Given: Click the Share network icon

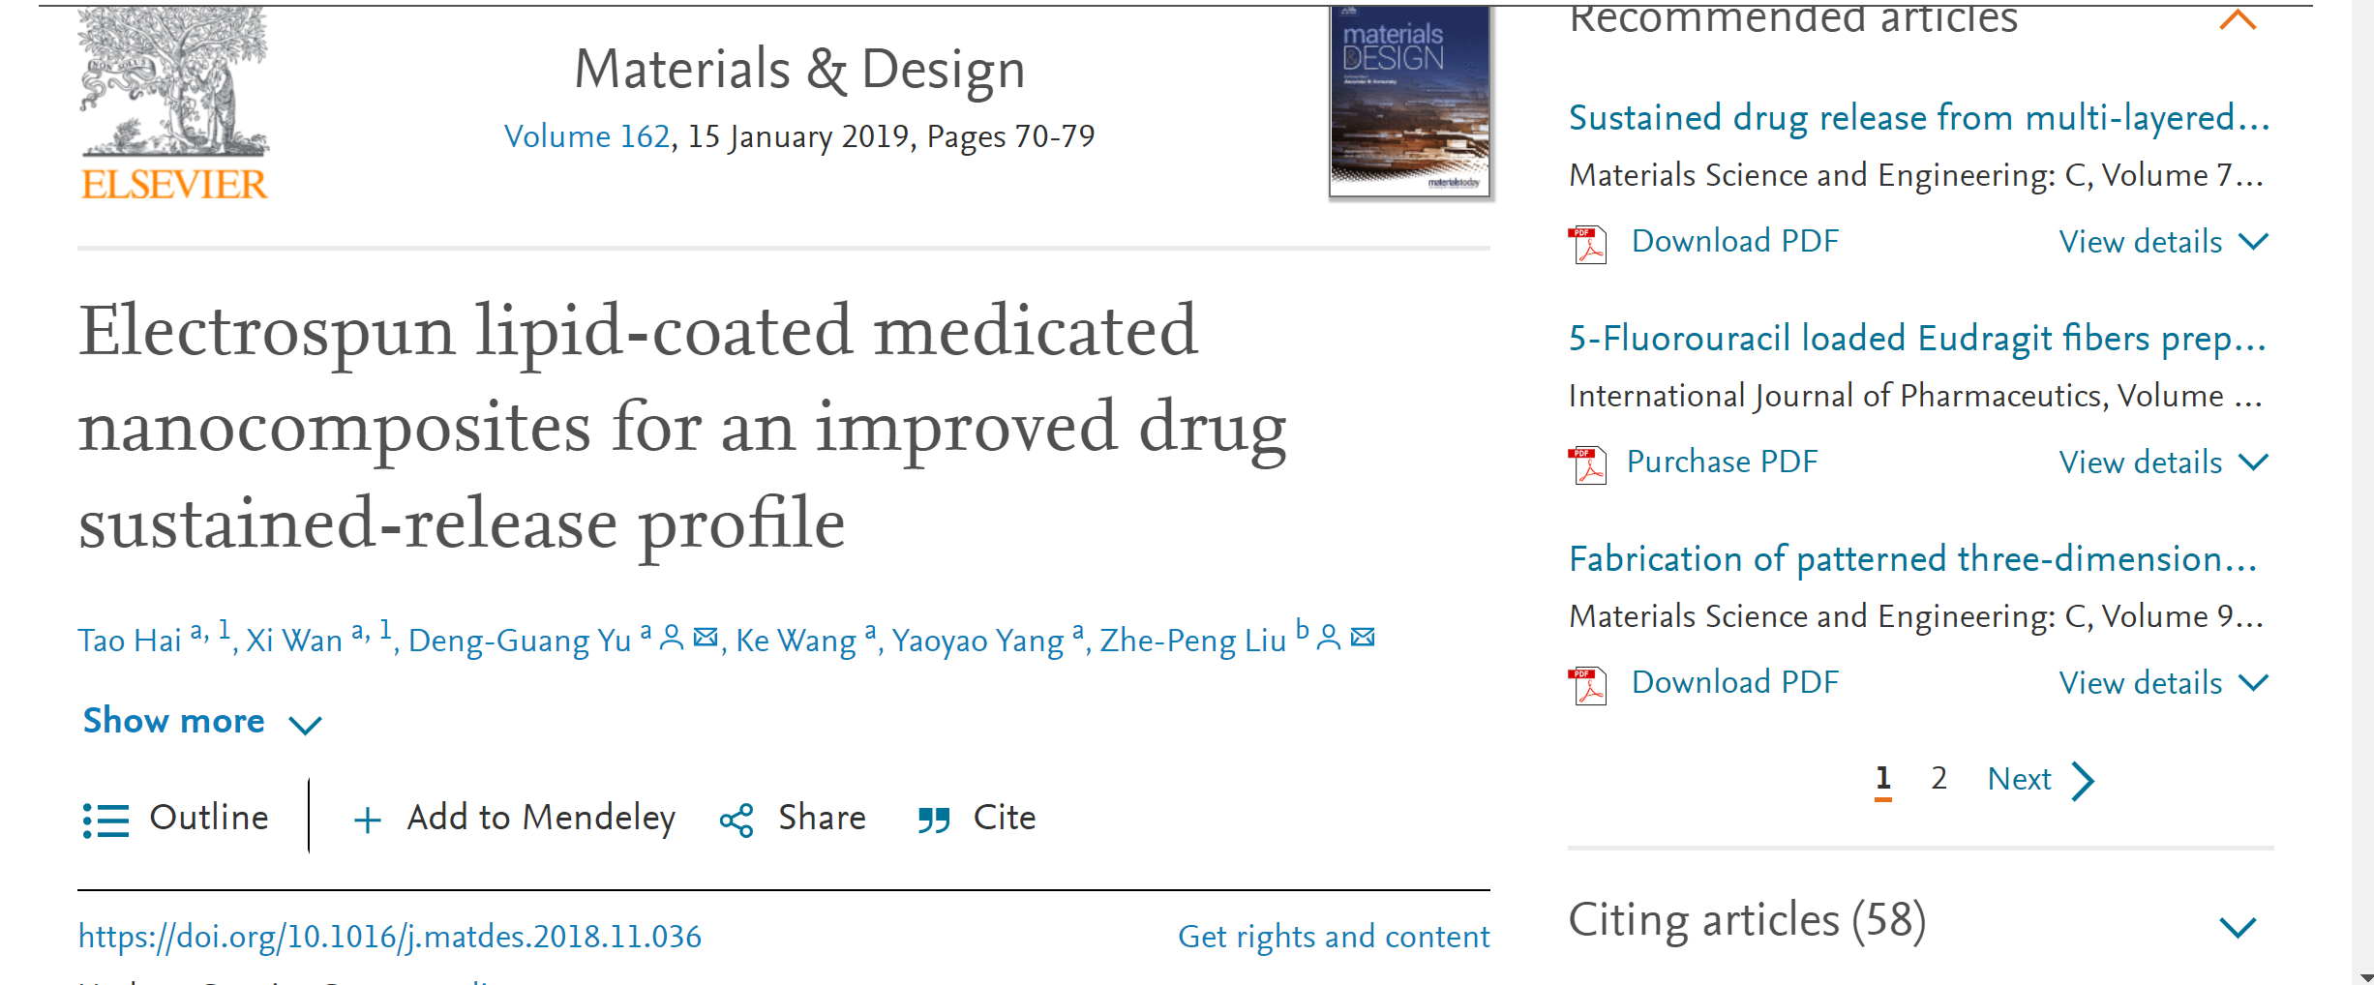Looking at the screenshot, I should [736, 821].
